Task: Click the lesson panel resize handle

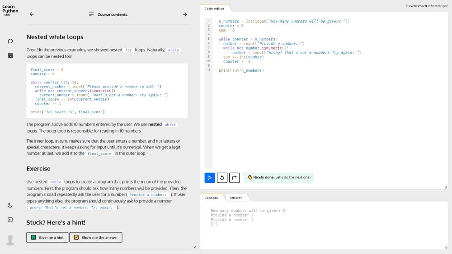Action: [195, 247]
